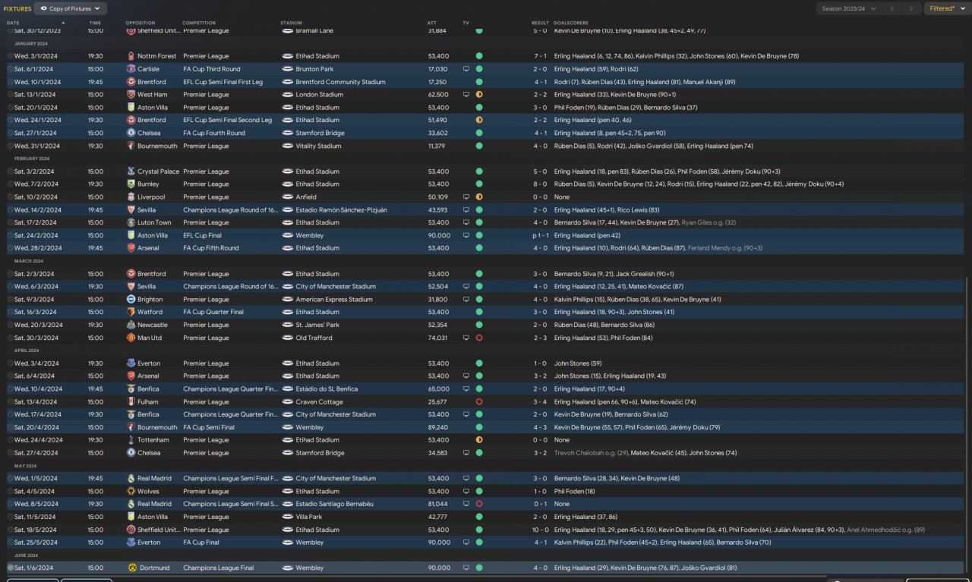Open the Filtered dropdown

pyautogui.click(x=946, y=8)
